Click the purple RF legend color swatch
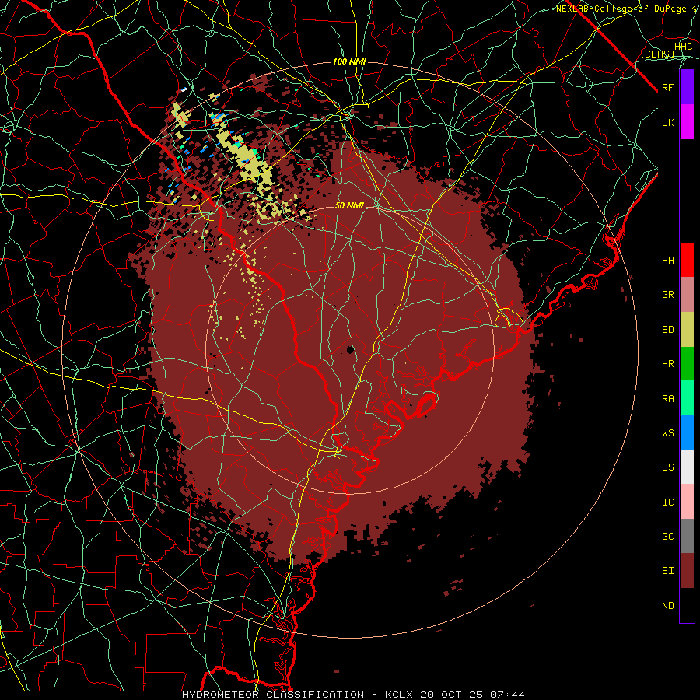The height and width of the screenshot is (700, 700). [x=687, y=87]
